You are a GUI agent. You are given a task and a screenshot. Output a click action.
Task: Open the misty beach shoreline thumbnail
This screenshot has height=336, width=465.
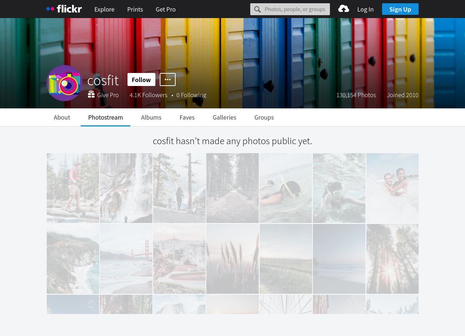[x=339, y=259]
